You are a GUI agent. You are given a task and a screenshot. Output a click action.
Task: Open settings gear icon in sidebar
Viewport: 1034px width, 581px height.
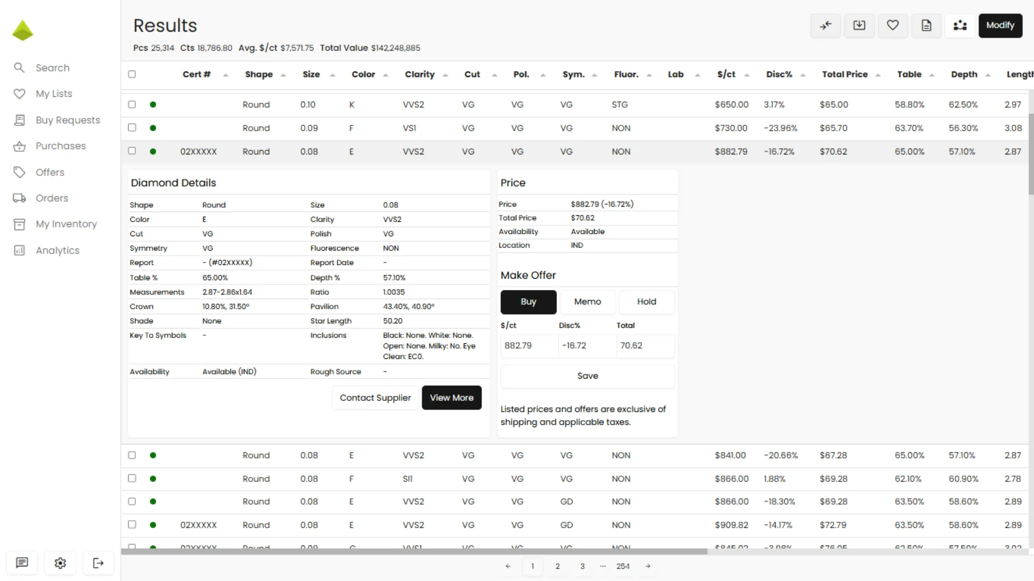coord(60,563)
